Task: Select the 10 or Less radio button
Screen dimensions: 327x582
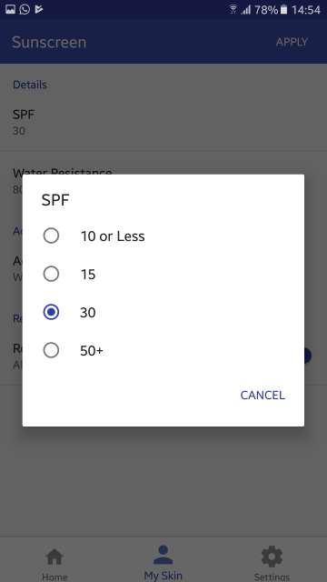Action: point(51,236)
